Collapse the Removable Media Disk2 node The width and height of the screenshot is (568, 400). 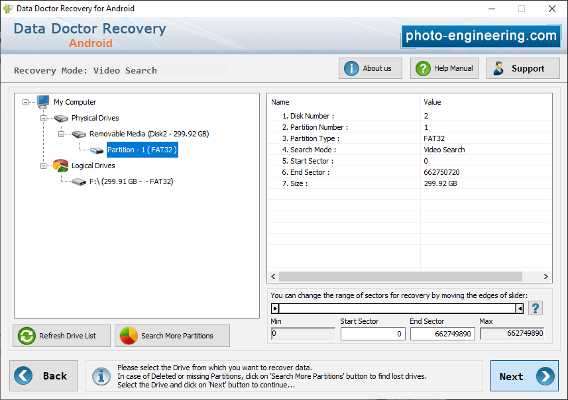[61, 134]
